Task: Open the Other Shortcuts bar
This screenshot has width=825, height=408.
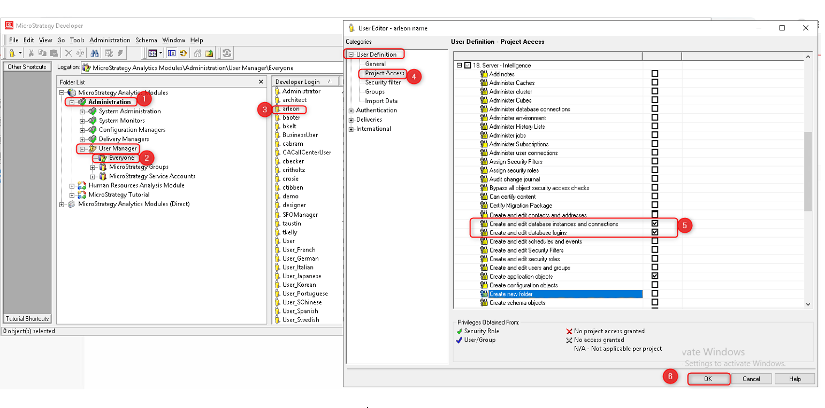Action: click(27, 67)
